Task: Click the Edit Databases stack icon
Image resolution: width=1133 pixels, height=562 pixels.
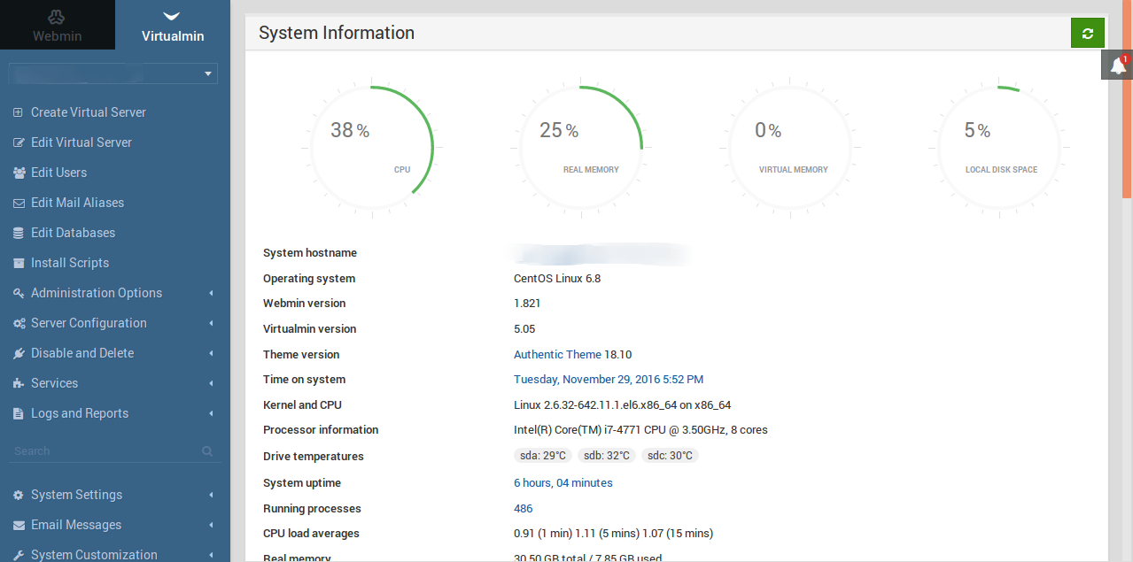Action: [x=19, y=233]
